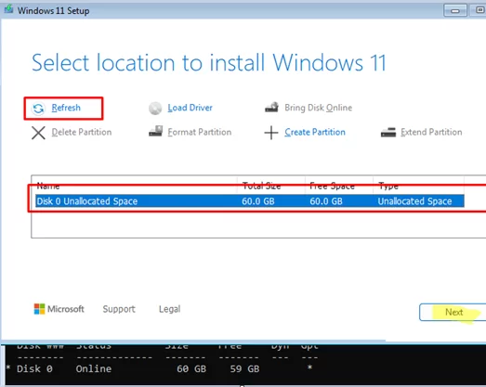Click the Refresh circular arrows icon
Image resolution: width=486 pixels, height=387 pixels.
click(38, 109)
